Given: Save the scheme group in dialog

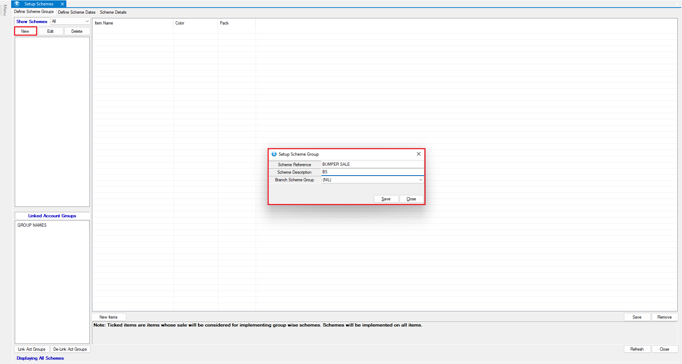Looking at the screenshot, I should [x=386, y=199].
